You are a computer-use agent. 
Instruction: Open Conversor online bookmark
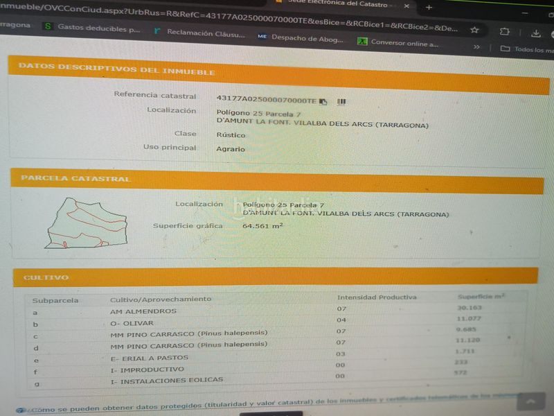[x=397, y=42]
